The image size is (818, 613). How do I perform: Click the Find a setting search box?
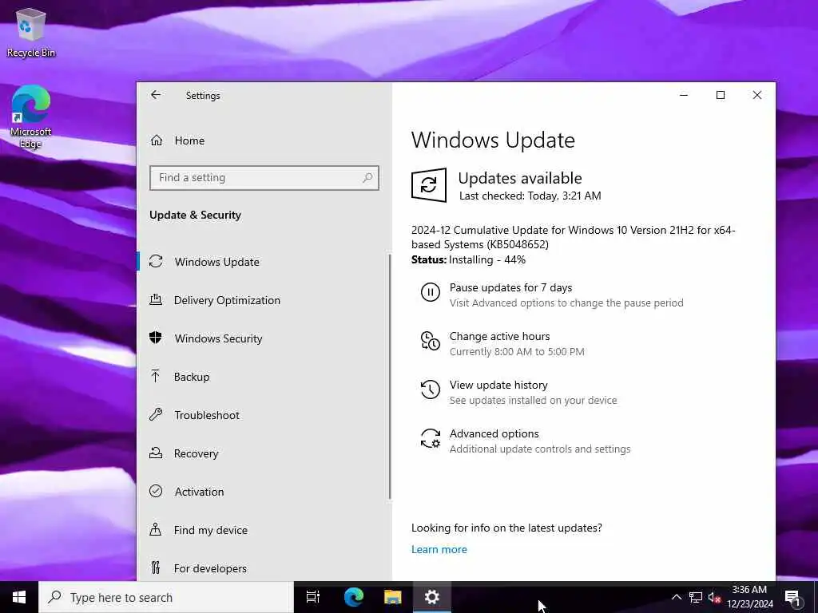tap(264, 178)
